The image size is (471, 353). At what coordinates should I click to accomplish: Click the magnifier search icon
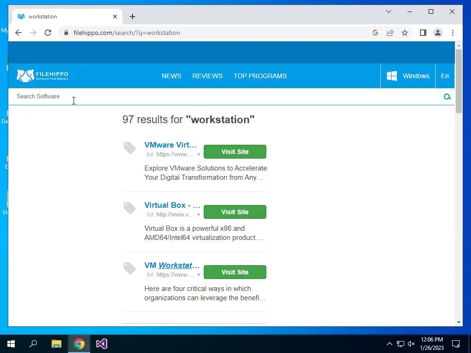coord(447,97)
